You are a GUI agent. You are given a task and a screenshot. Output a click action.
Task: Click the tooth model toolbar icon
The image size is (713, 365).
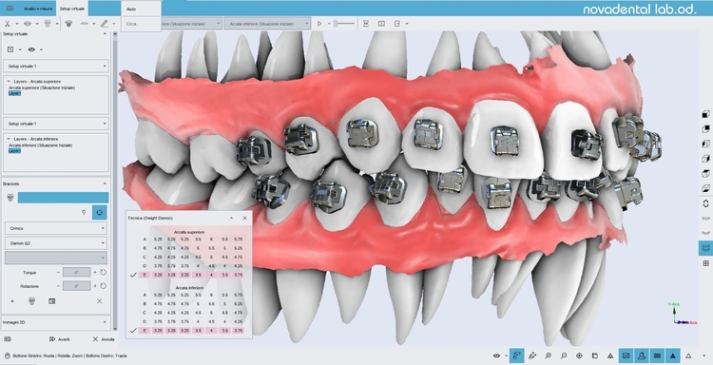click(x=48, y=24)
